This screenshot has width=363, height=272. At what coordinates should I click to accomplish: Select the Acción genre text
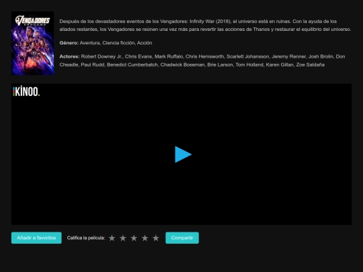[x=145, y=43]
